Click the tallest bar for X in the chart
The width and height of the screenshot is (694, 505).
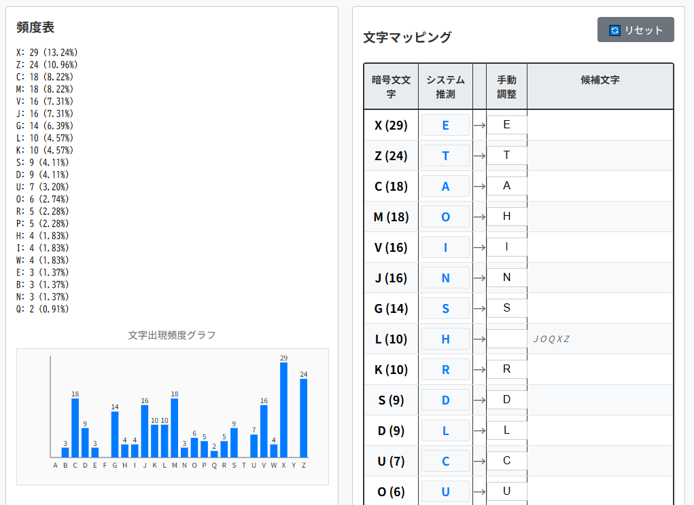(x=283, y=409)
